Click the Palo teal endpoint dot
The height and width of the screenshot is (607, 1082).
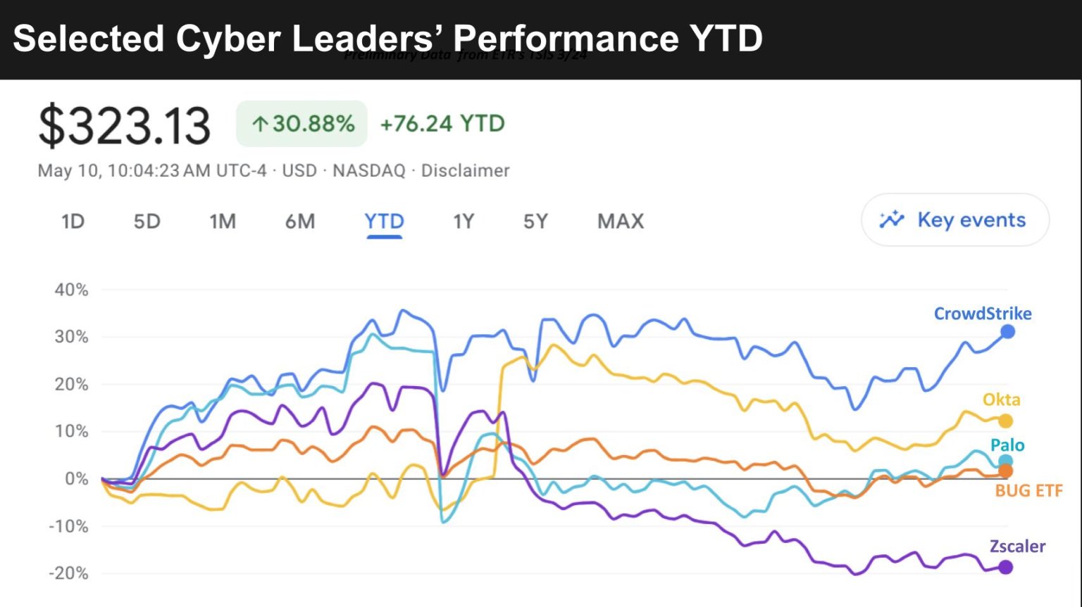coord(1005,461)
